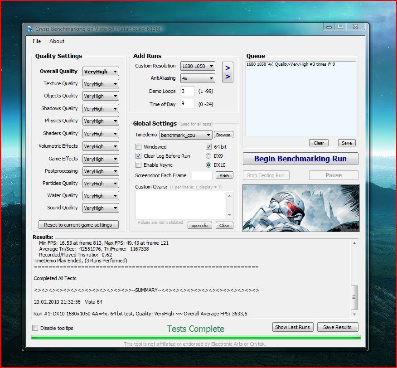Click the Average Tri/Sec result line
The height and width of the screenshot is (368, 397).
(94, 249)
